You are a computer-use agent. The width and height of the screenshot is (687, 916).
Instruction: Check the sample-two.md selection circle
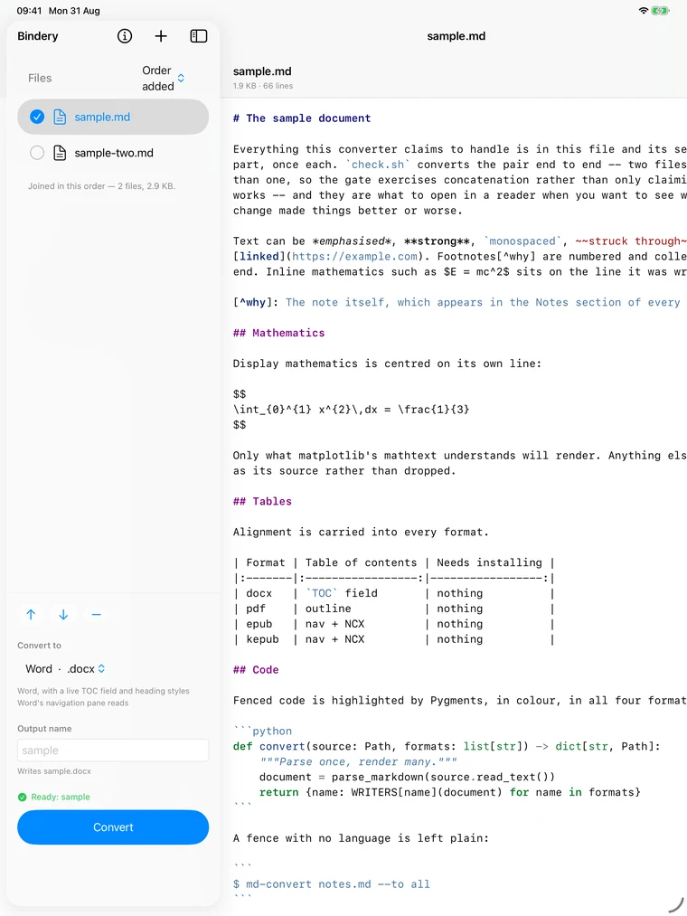coord(37,153)
